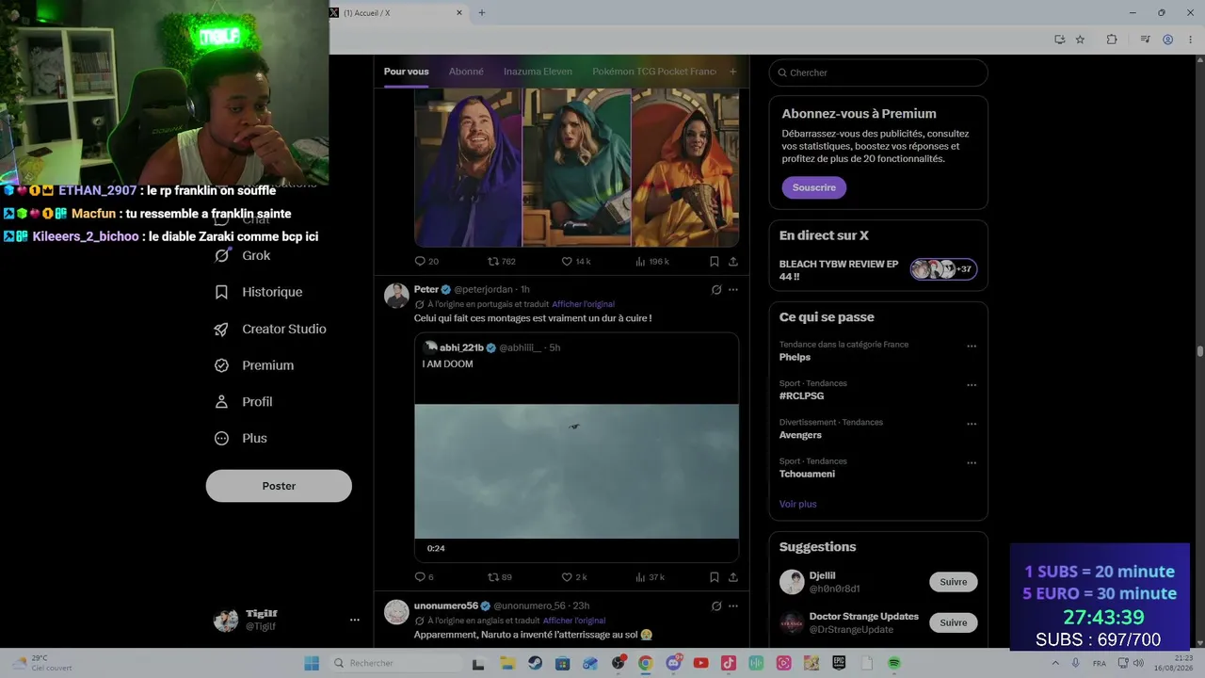Open the Historique bookmark icon in sidebar

point(221,292)
